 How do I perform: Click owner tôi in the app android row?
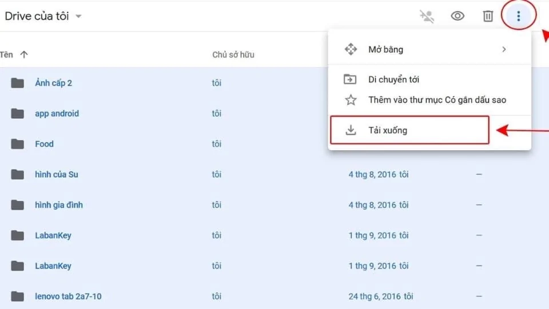[216, 113]
